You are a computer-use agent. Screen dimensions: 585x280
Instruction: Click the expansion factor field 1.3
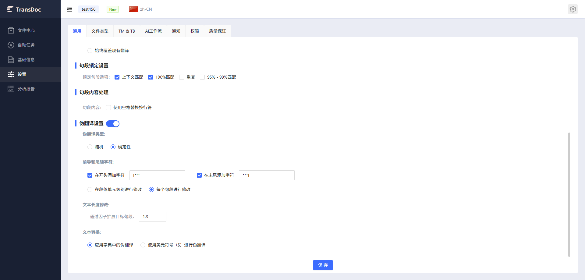pyautogui.click(x=153, y=217)
